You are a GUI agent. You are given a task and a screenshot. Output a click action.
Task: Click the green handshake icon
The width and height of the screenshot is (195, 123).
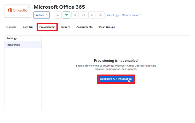[66, 15]
